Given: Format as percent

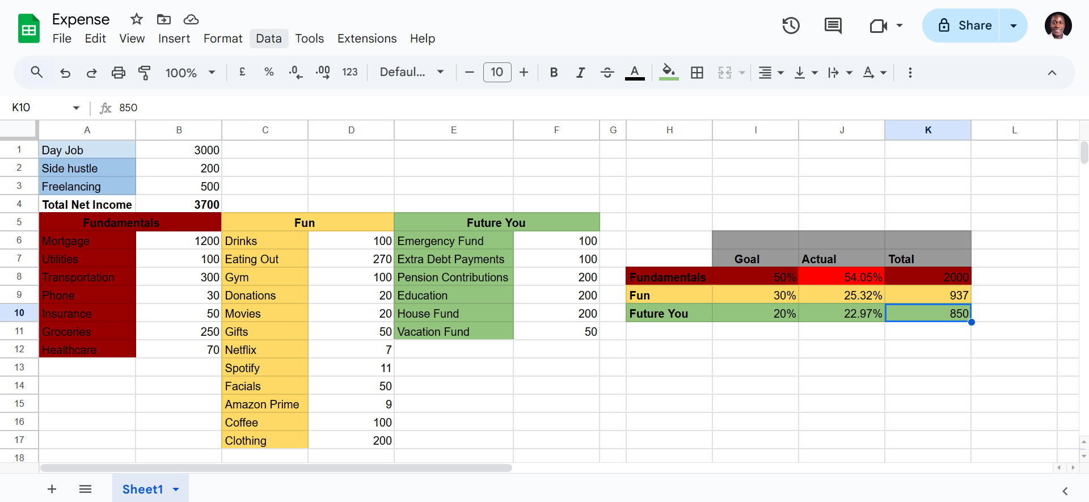Looking at the screenshot, I should [269, 72].
